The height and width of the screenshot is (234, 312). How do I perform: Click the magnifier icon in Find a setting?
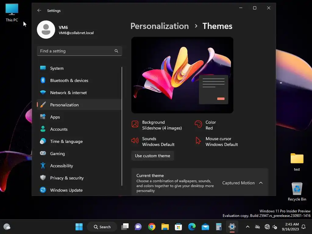point(116,51)
